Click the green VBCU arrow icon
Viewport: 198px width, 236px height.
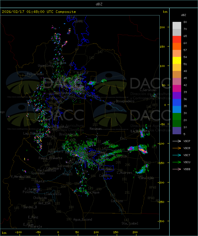click(x=177, y=162)
